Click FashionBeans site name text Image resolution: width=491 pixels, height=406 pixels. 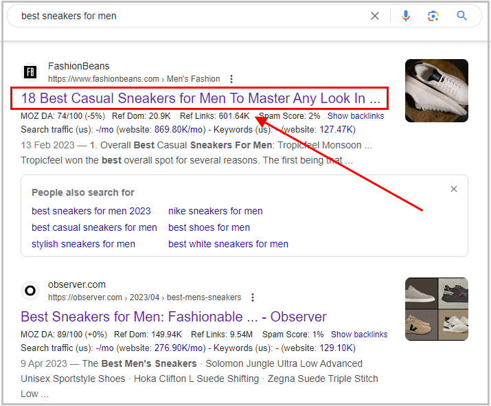[78, 66]
